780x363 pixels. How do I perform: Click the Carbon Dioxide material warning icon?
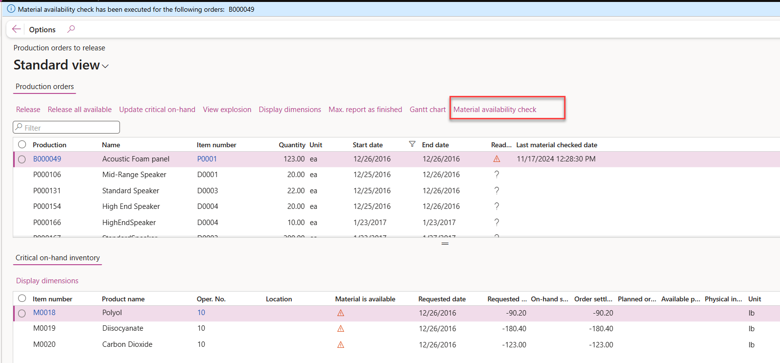click(x=341, y=345)
